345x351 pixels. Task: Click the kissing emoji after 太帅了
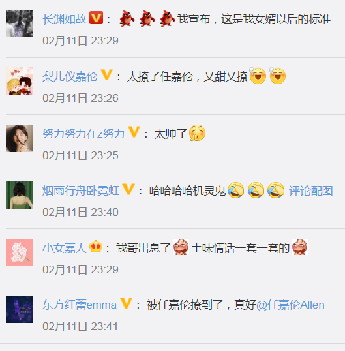198,132
